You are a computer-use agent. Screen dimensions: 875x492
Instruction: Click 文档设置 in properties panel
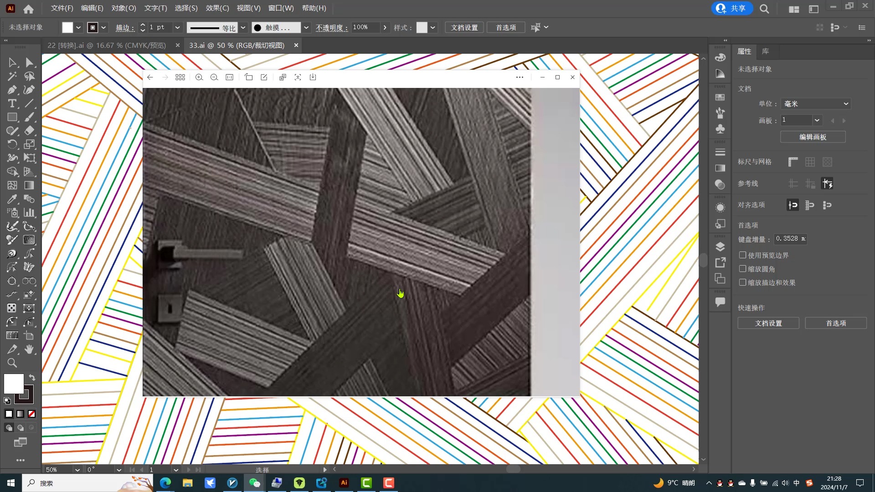[768, 323]
